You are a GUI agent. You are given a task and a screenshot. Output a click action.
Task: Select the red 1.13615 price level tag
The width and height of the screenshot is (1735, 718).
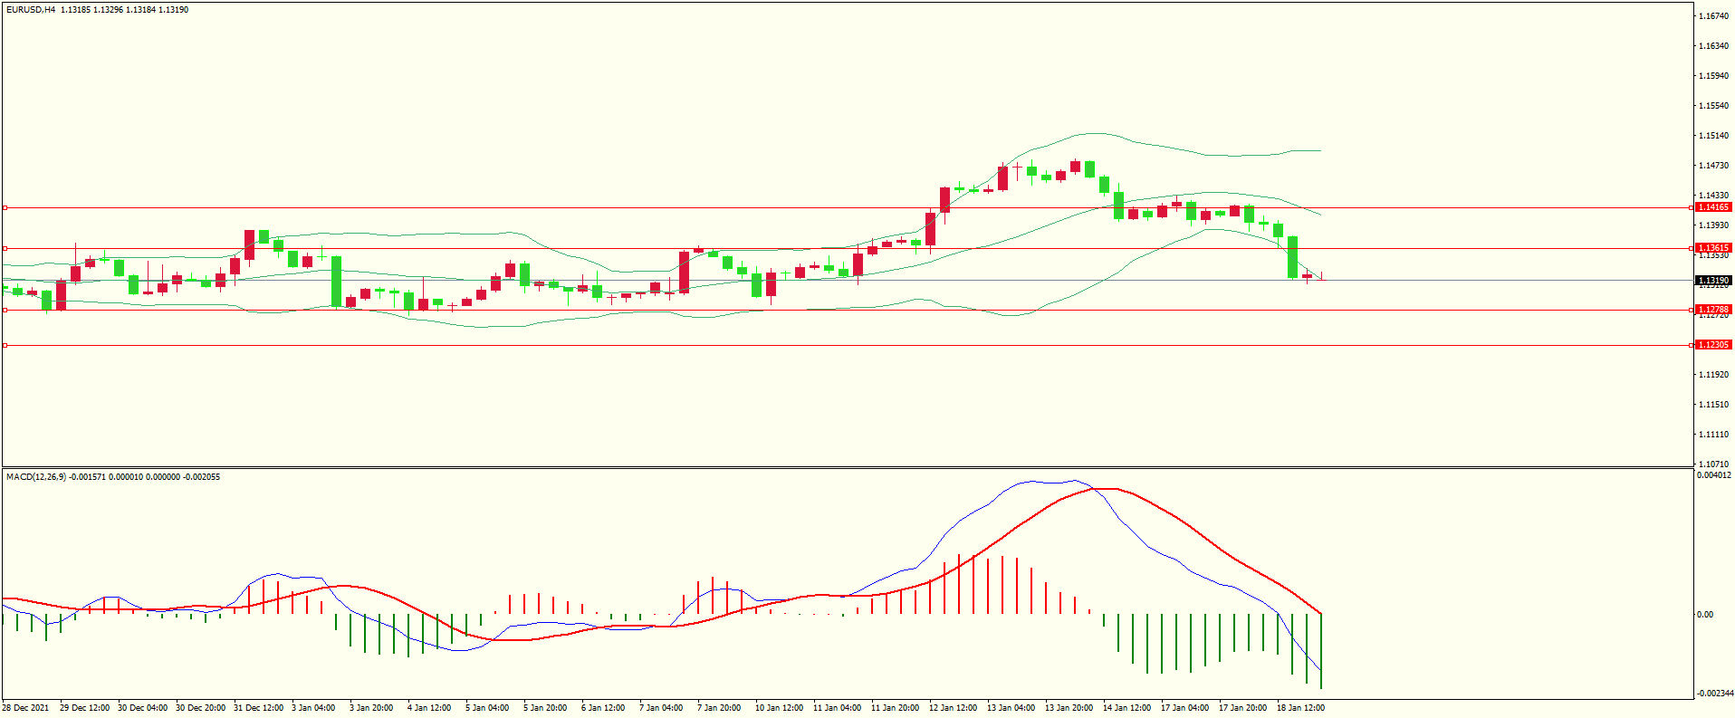[x=1712, y=248]
